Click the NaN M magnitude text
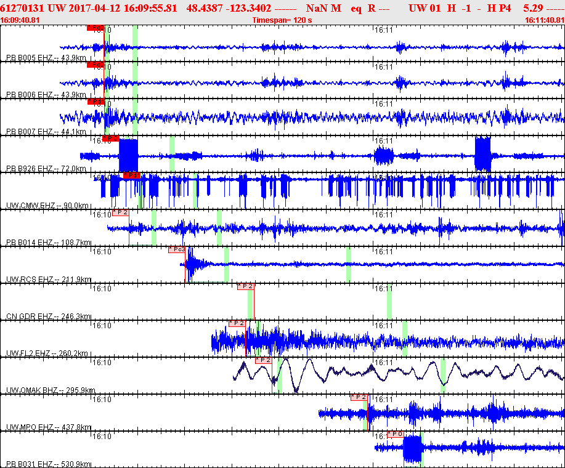 pyautogui.click(x=323, y=8)
